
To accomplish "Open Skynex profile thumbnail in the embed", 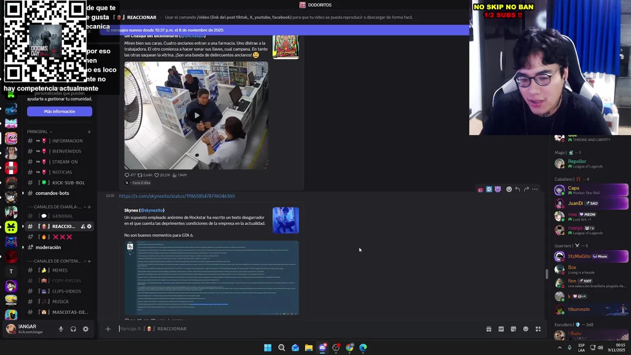I will pyautogui.click(x=285, y=220).
